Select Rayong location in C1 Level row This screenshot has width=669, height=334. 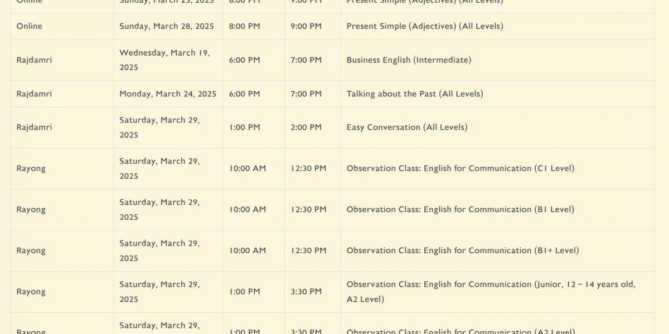(x=31, y=169)
